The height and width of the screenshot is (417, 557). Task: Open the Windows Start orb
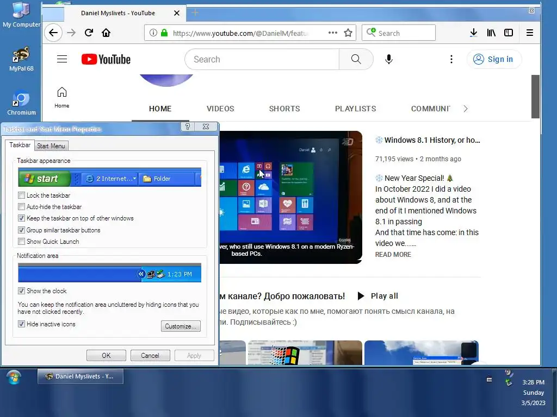coord(14,377)
